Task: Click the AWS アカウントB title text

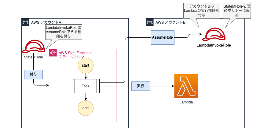Action: tap(170, 22)
